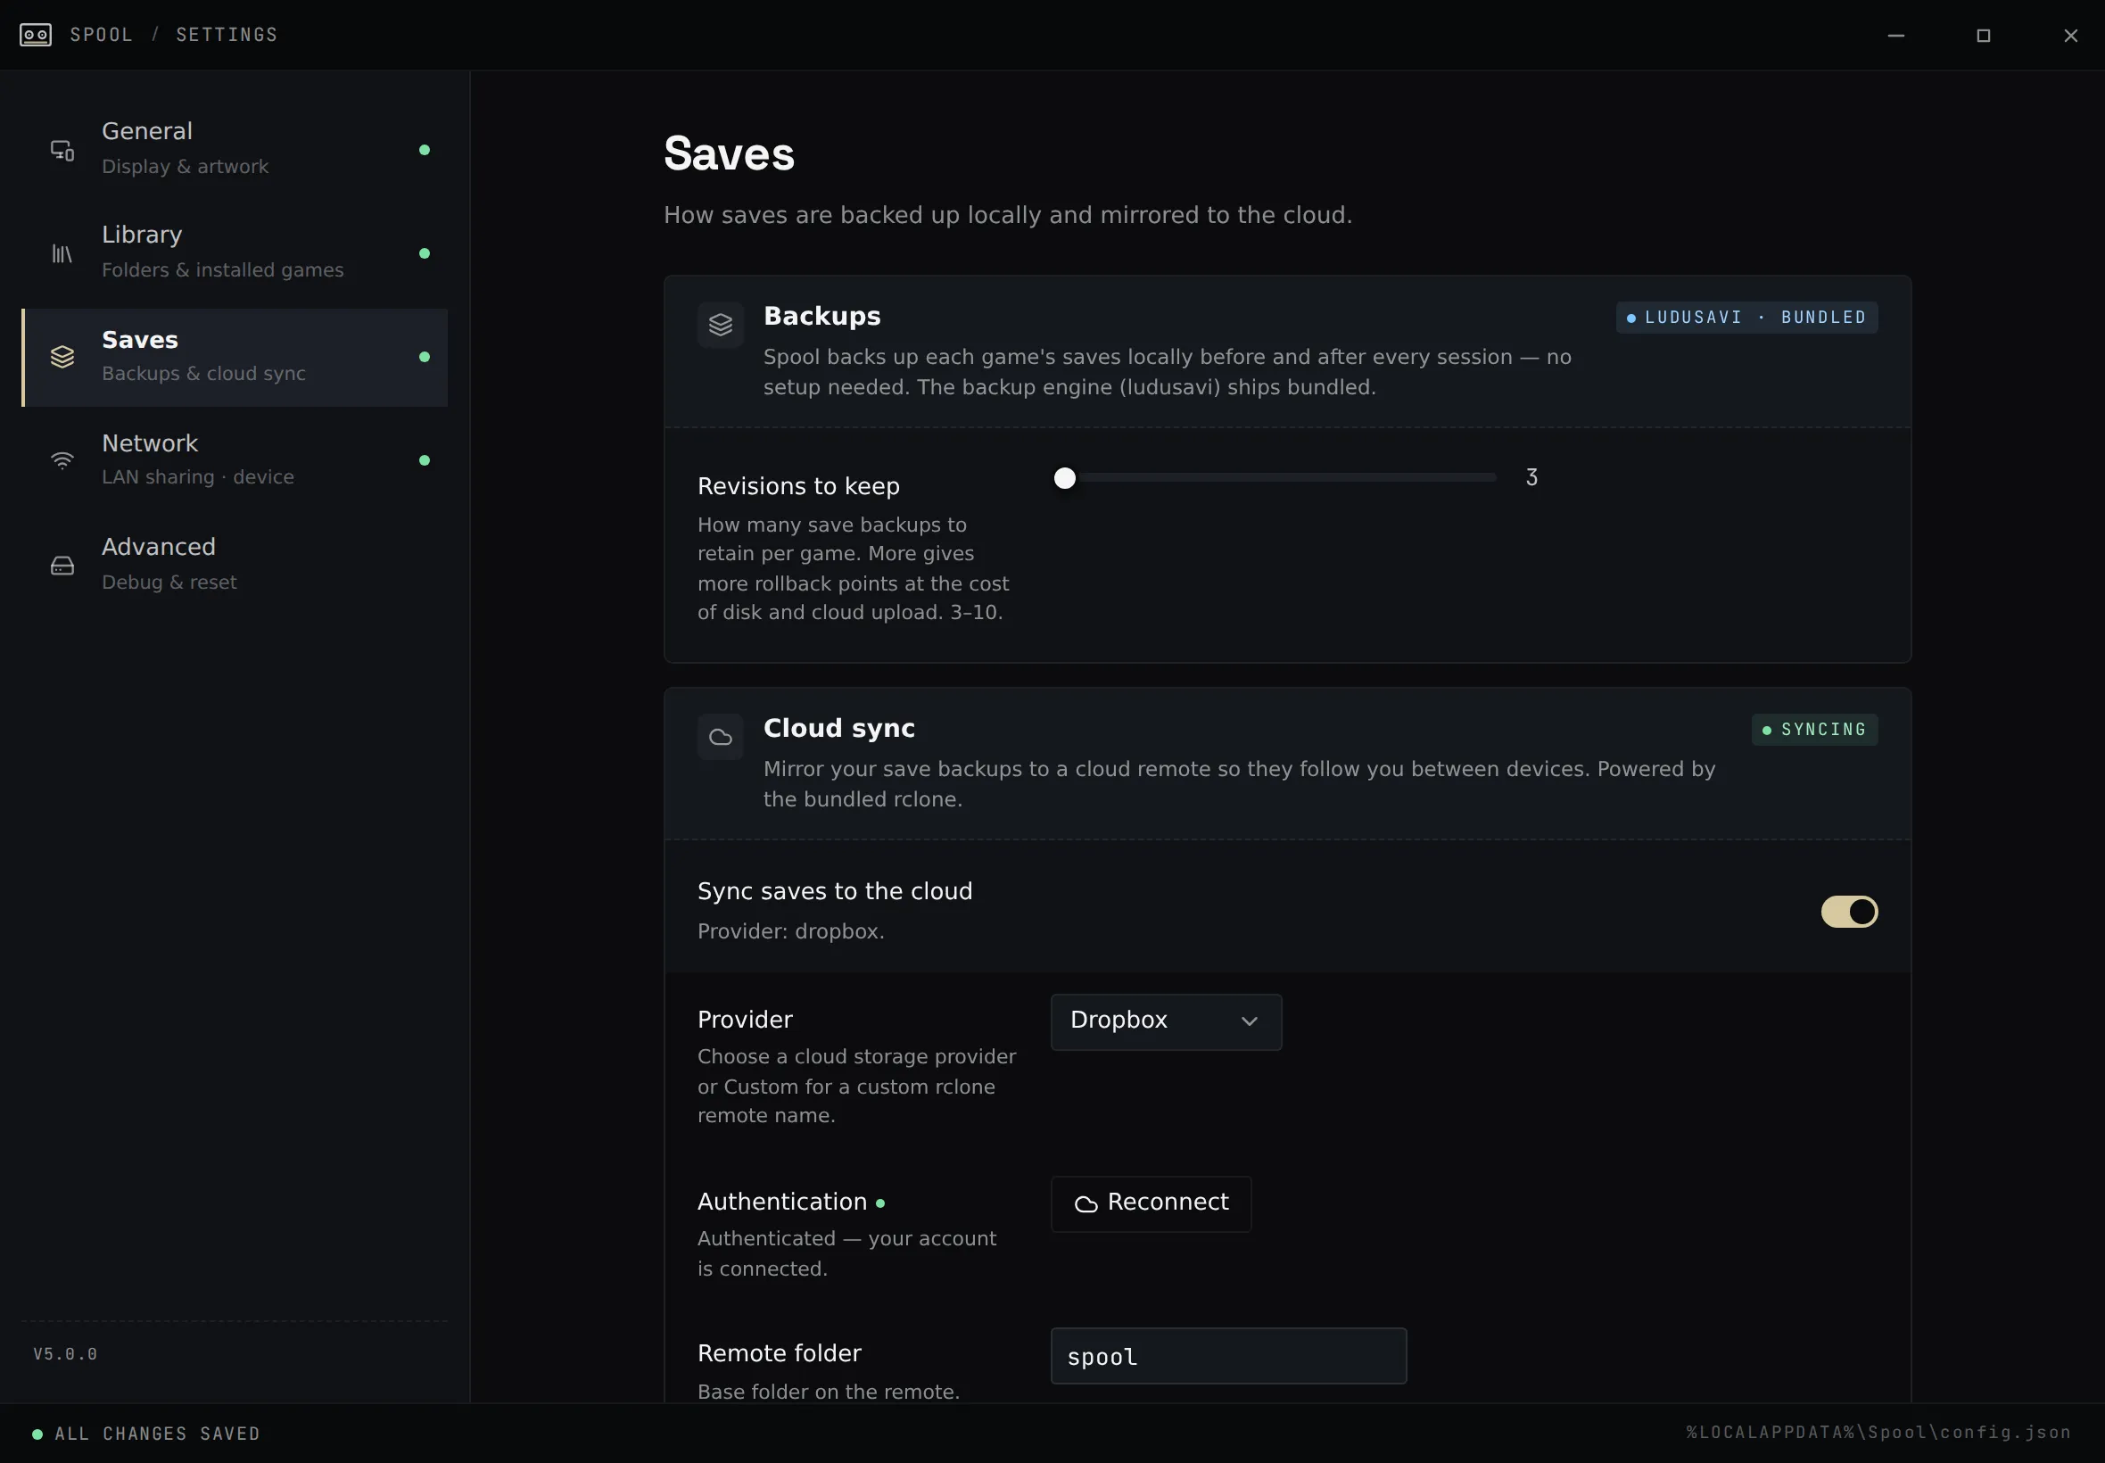Click the SPOOL breadcrumb in title bar
Image resolution: width=2105 pixels, height=1463 pixels.
point(102,35)
